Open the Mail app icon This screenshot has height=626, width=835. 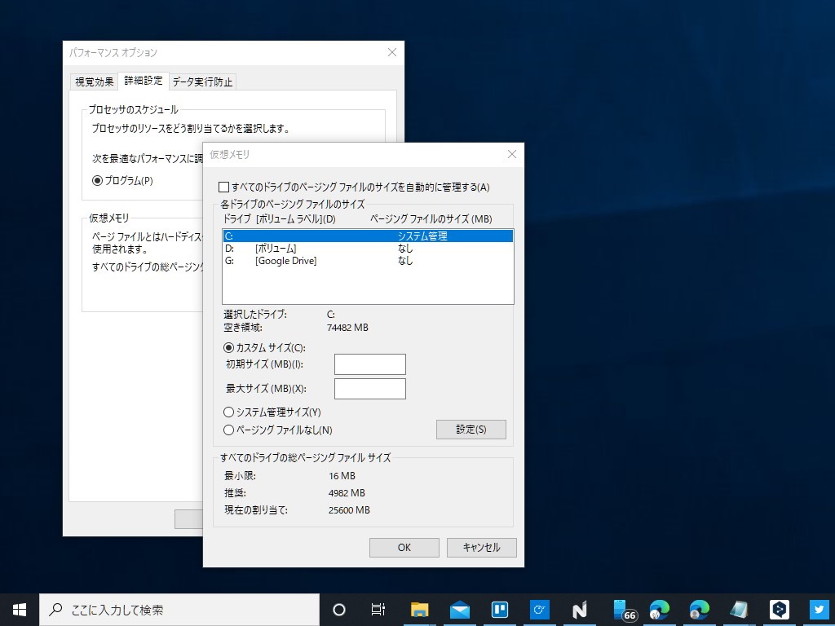(459, 609)
